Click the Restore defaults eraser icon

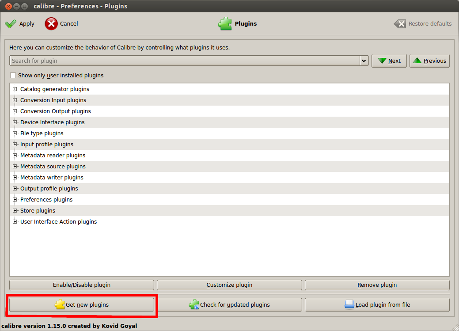(x=400, y=24)
